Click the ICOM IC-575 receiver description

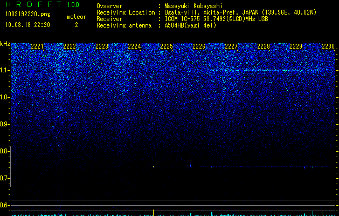point(216,19)
